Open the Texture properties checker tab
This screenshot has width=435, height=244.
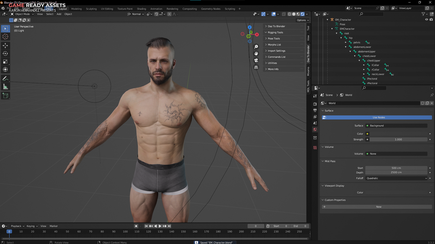pos(315,148)
